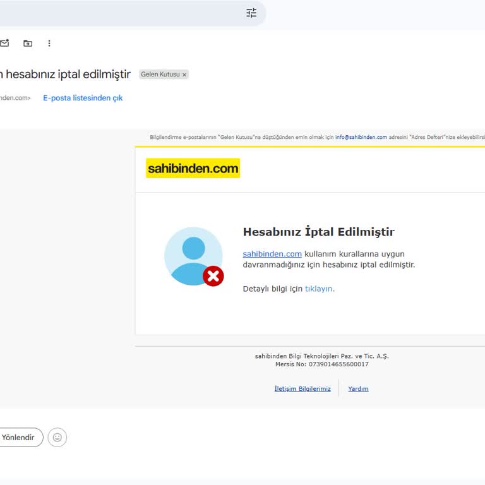
Task: Remove the Gelen Kutusu label with its x
Action: [x=184, y=75]
